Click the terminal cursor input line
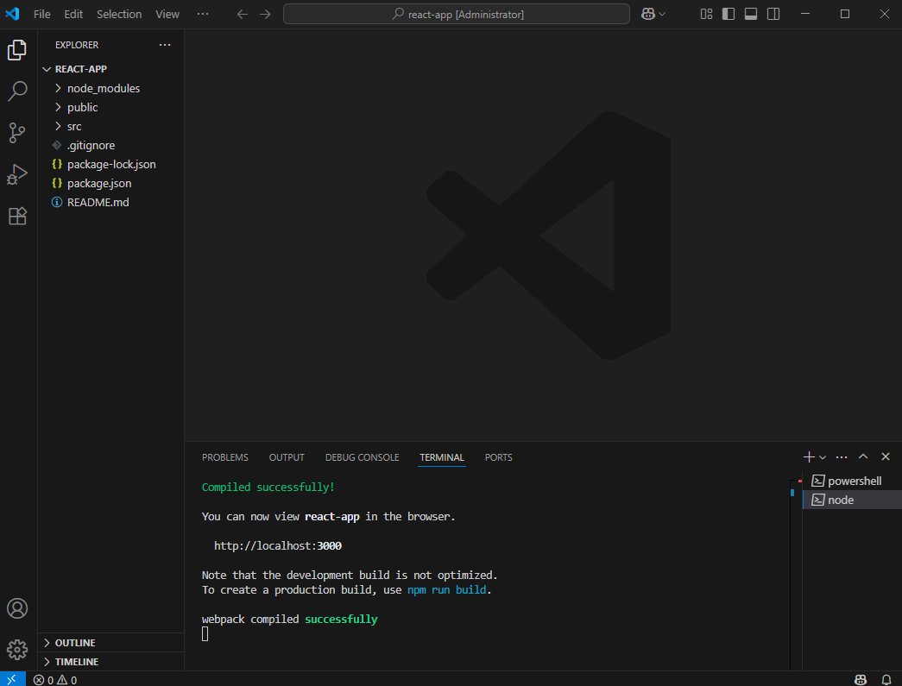Image resolution: width=902 pixels, height=686 pixels. [205, 633]
